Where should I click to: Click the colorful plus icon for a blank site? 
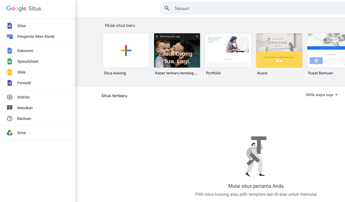click(x=126, y=50)
